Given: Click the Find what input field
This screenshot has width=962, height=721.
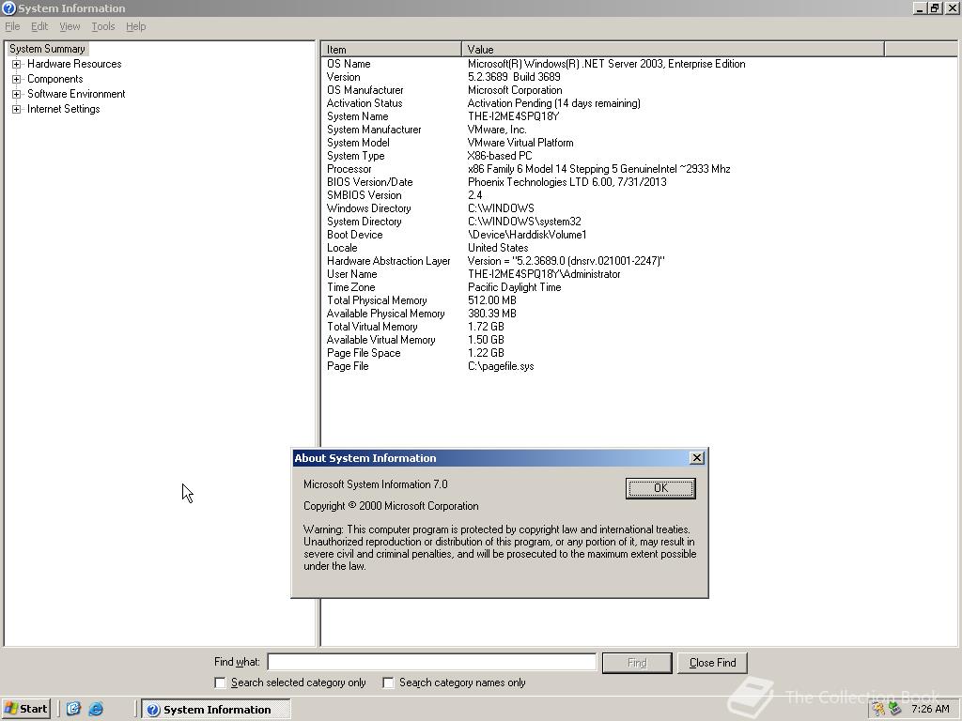Looking at the screenshot, I should [x=432, y=662].
